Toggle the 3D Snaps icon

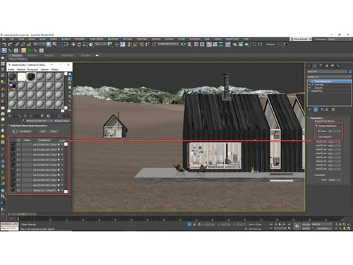point(129,45)
